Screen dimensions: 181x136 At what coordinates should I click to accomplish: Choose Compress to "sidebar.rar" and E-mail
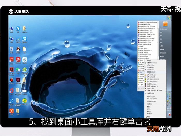(155, 91)
